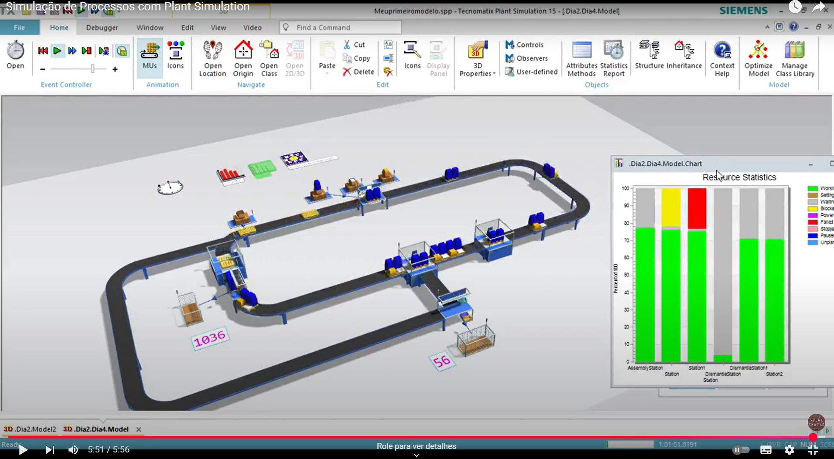Open the File menu
This screenshot has width=834, height=459.
[x=19, y=27]
